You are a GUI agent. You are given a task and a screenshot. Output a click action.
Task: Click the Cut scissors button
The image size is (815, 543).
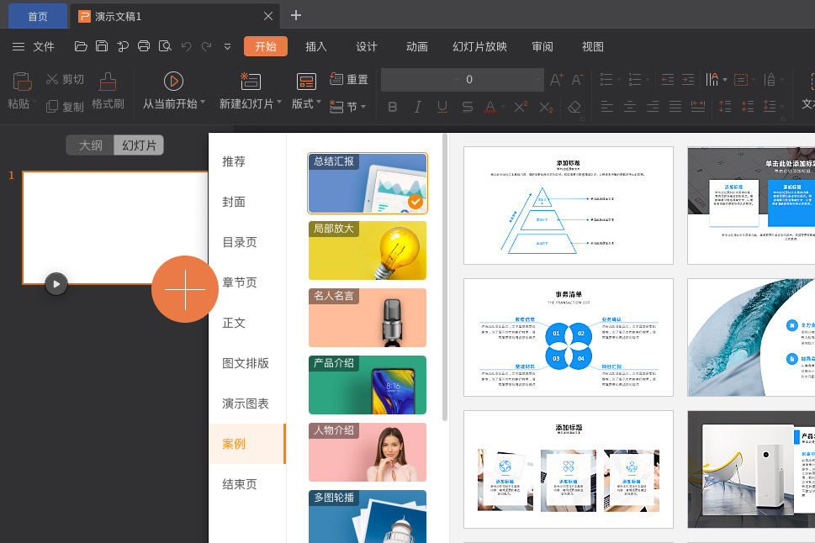pyautogui.click(x=65, y=79)
